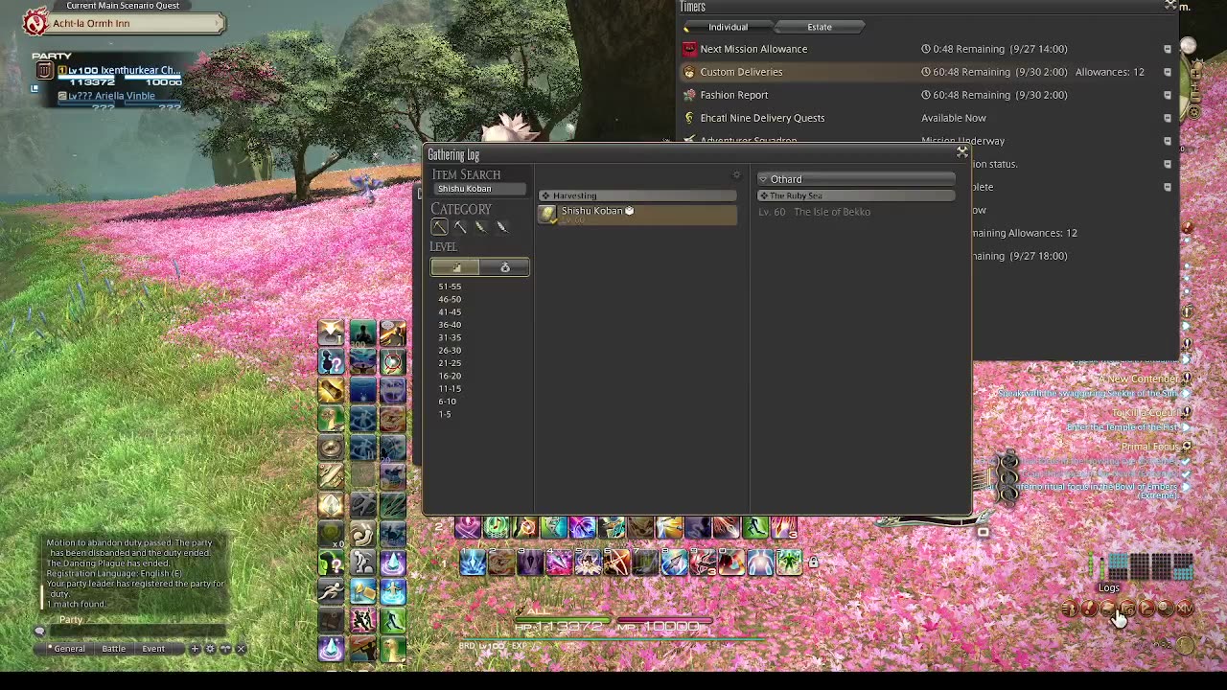
Task: Select level range 46-50
Action: coord(450,299)
